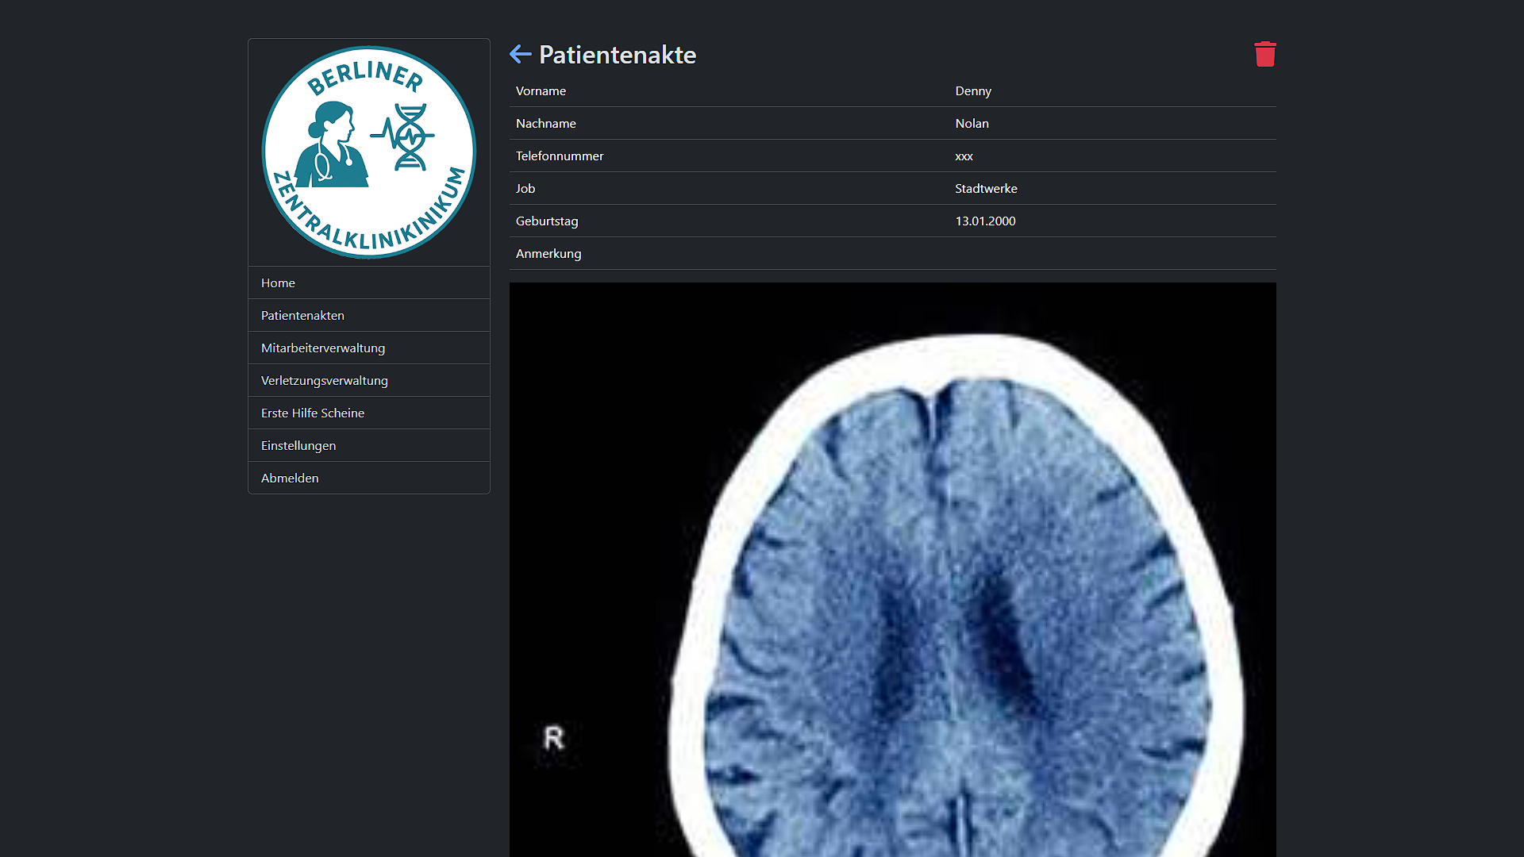The height and width of the screenshot is (857, 1524).
Task: Click the Berliner Zentralklinikum logo
Action: coord(369,152)
